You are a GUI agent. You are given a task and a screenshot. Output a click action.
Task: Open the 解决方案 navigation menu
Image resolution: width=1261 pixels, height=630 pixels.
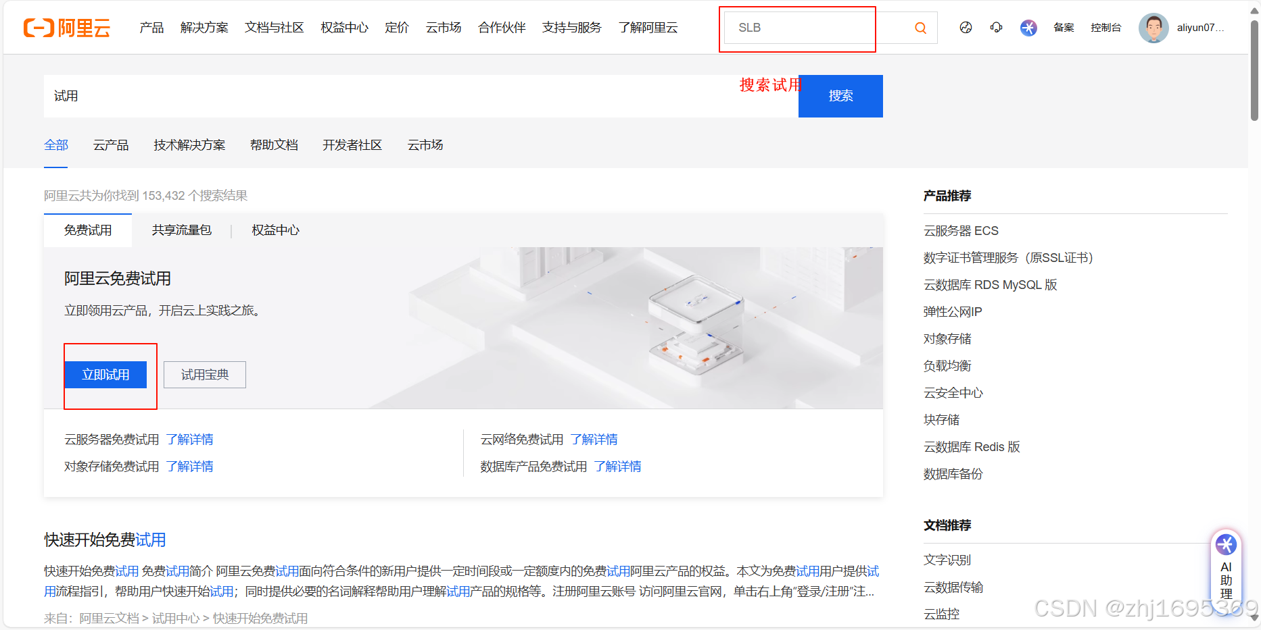pos(204,28)
